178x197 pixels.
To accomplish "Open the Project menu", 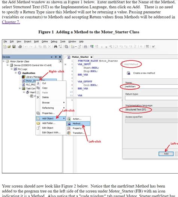I will point(28,41).
